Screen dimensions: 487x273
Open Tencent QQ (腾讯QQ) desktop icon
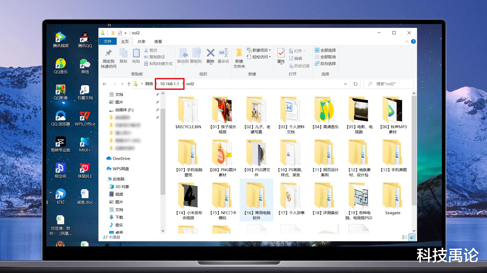point(85,40)
